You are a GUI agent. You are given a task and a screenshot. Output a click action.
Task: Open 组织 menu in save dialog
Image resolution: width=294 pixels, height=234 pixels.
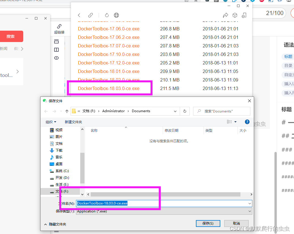(x=51, y=122)
